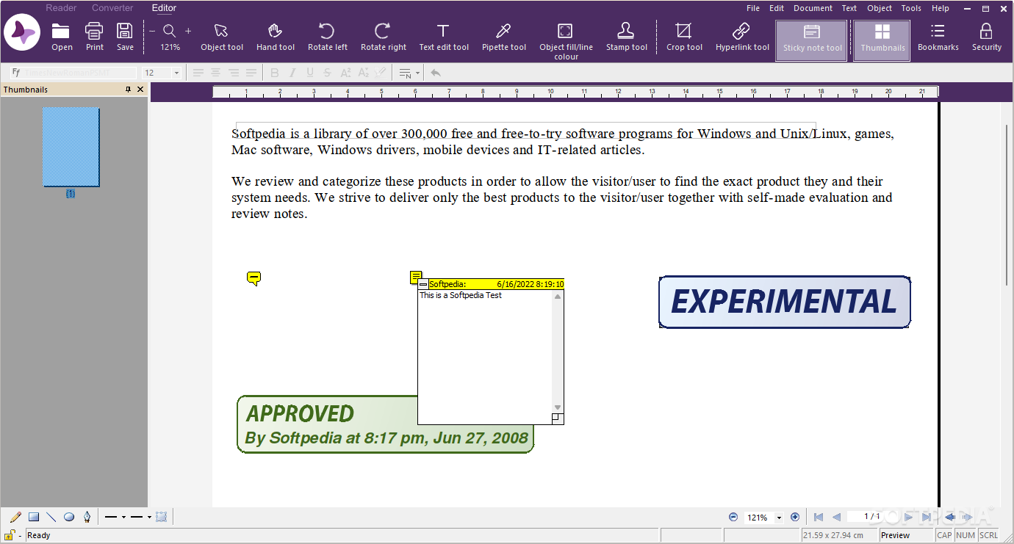Screen dimensions: 1014x544
Task: Click the zoom in plus in top toolbar
Action: (x=188, y=31)
